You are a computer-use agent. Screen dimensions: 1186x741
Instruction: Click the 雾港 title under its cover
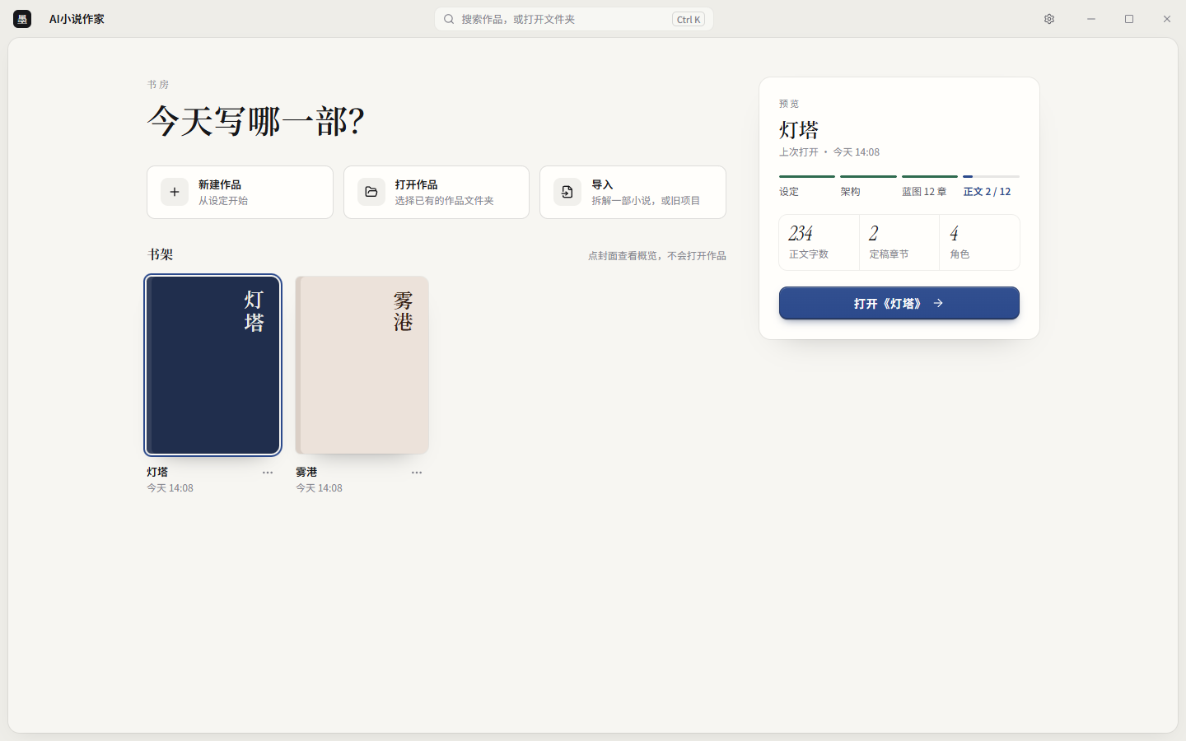pos(306,472)
